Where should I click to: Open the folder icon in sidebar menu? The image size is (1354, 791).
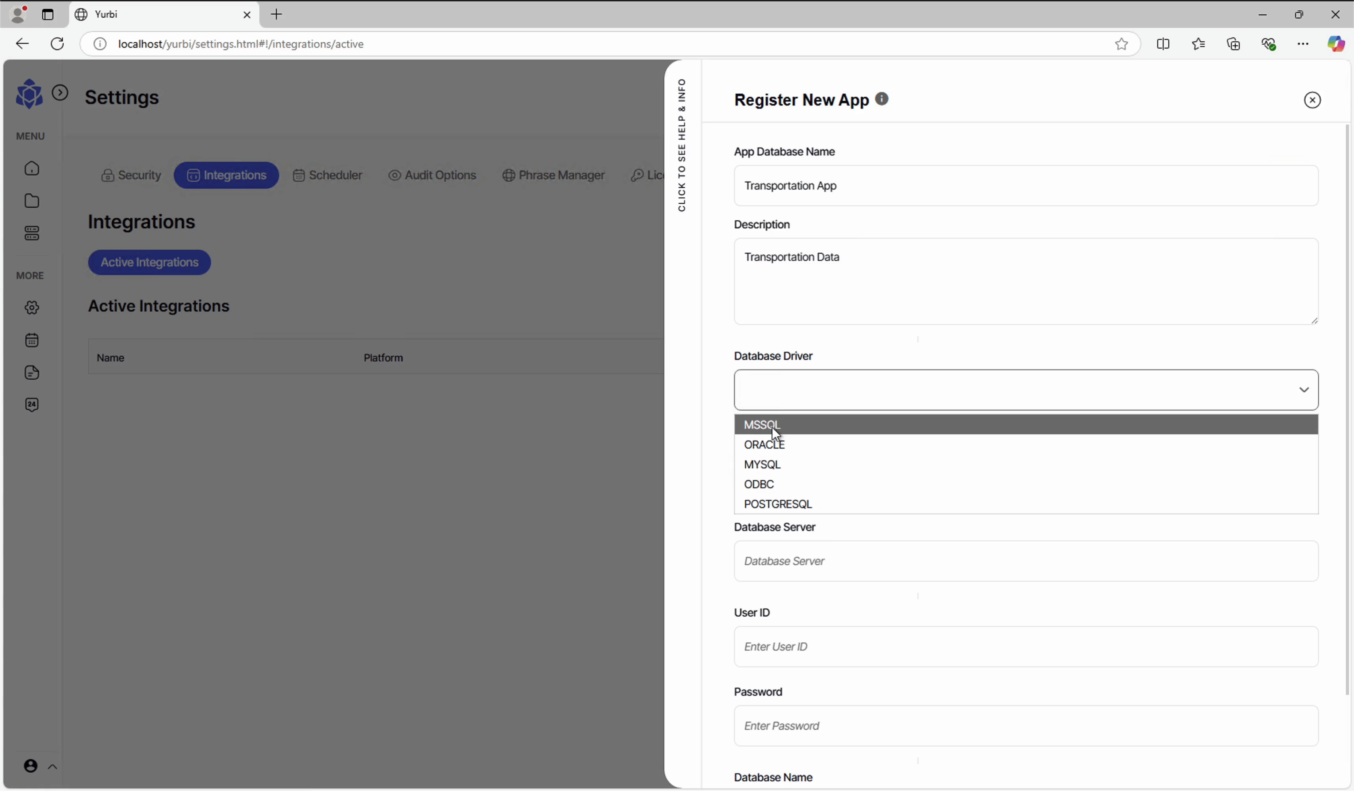[x=32, y=201]
